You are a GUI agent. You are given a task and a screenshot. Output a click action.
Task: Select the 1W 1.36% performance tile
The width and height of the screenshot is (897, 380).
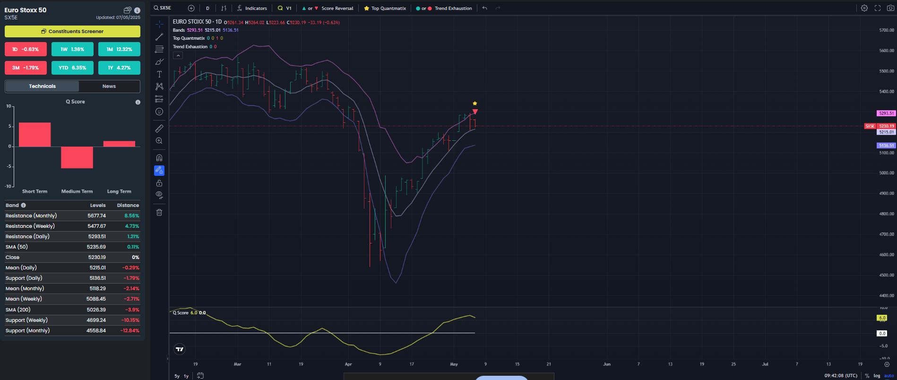coord(72,49)
